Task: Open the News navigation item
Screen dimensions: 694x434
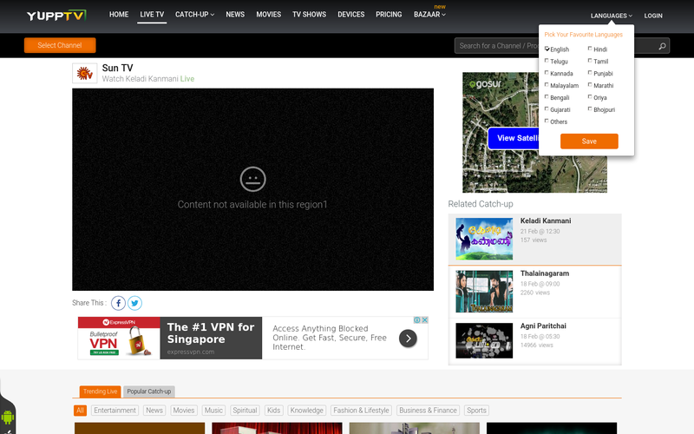Action: (x=235, y=15)
